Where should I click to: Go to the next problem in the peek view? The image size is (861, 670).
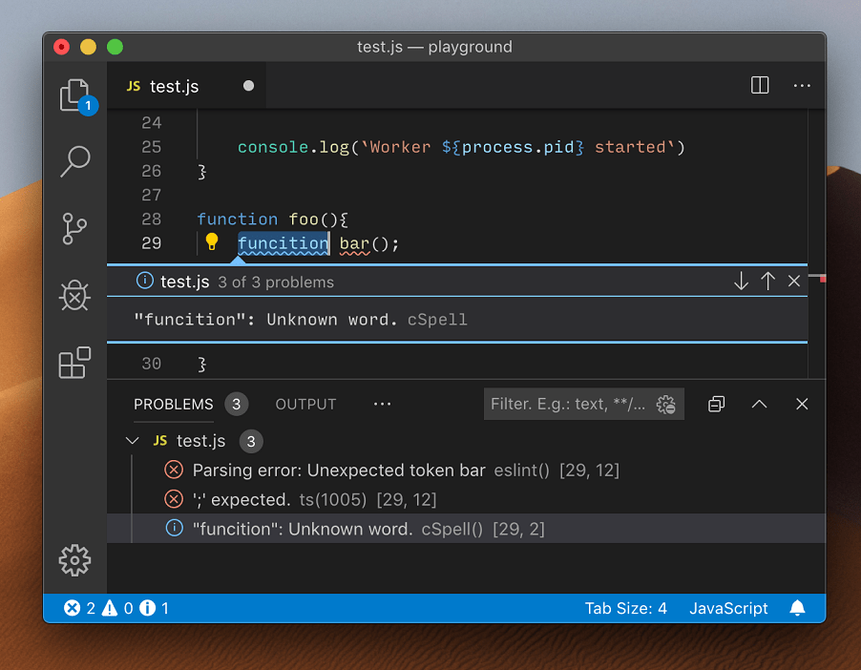(x=741, y=281)
